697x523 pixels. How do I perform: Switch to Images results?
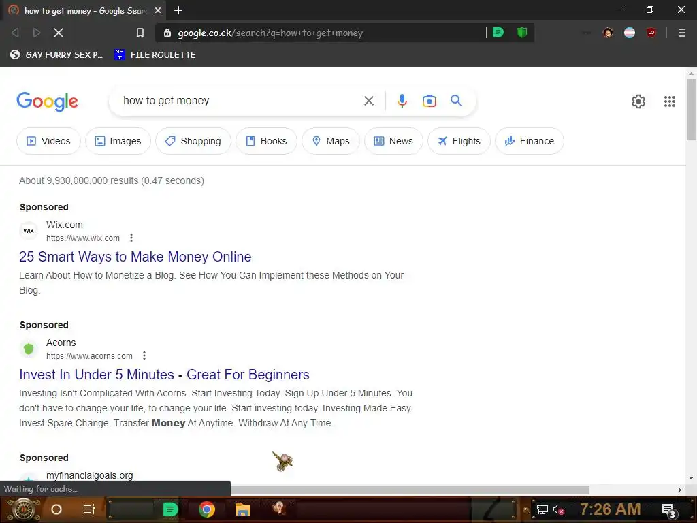(118, 141)
